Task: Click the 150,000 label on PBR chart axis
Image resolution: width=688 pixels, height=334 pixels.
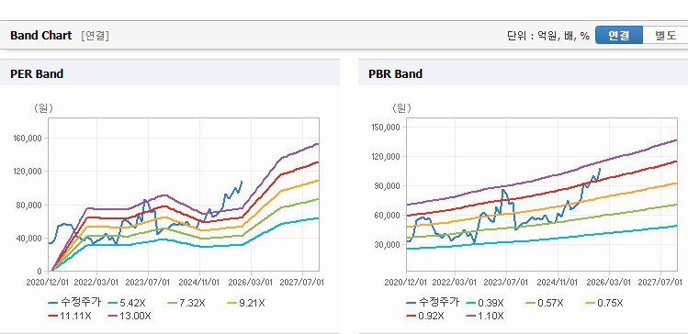Action: point(387,128)
